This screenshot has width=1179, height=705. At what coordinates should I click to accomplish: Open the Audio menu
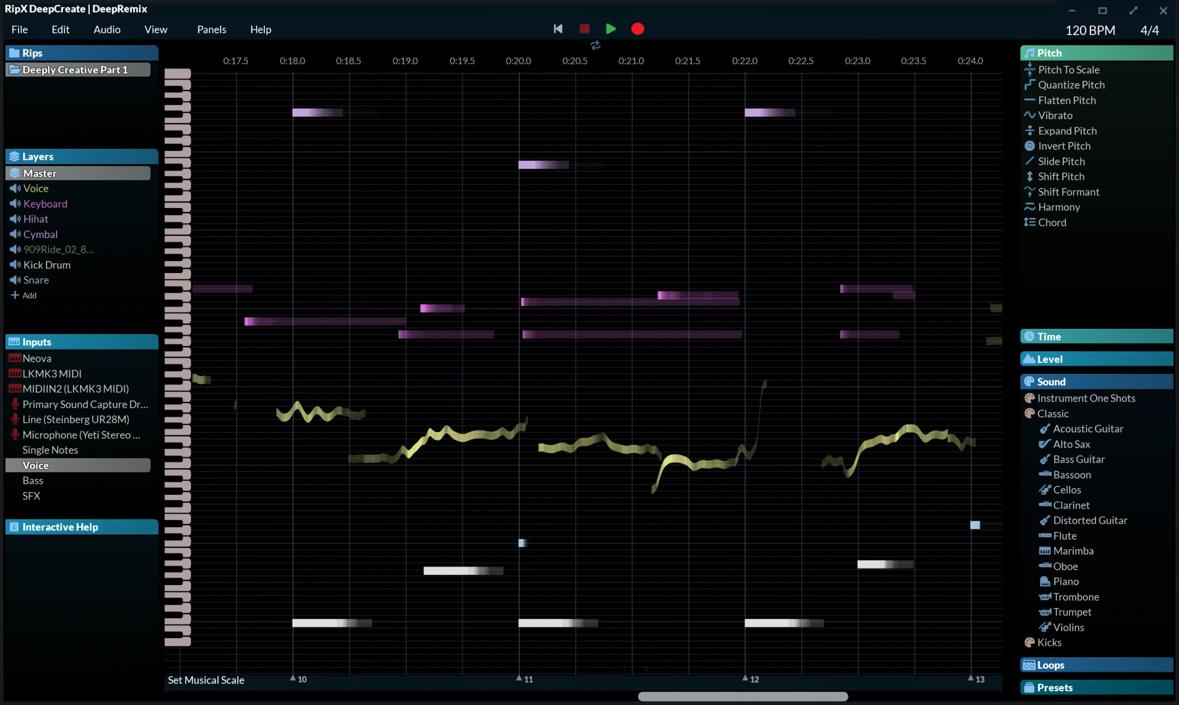pos(107,29)
